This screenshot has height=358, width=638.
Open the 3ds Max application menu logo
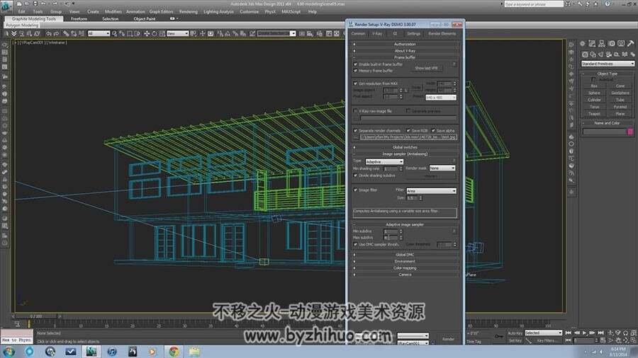[x=6, y=6]
